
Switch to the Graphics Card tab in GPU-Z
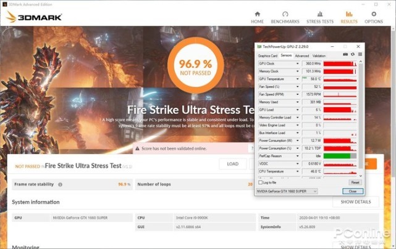pos(268,55)
